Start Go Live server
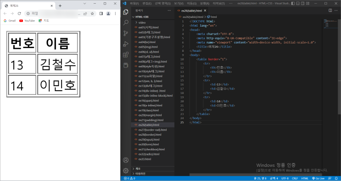The height and width of the screenshot is (181, 341). click(x=319, y=178)
